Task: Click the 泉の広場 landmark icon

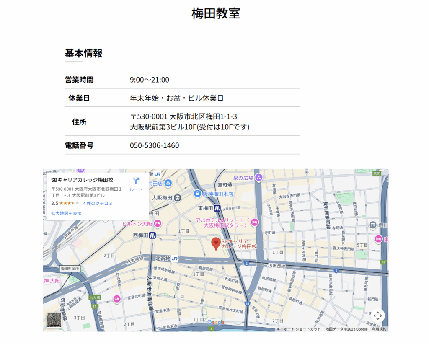Action: point(258,178)
